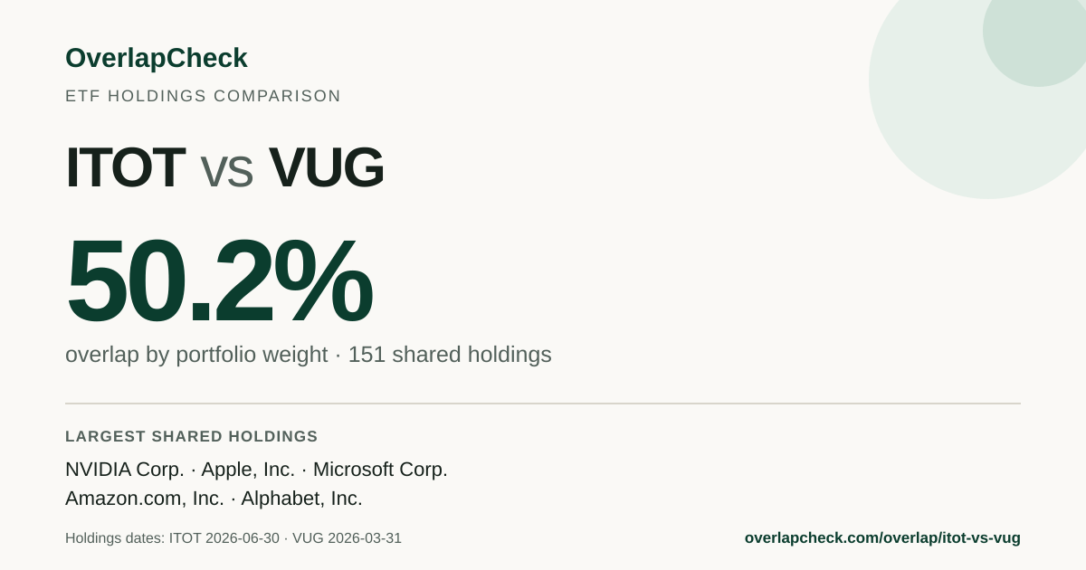Select Apple, Inc. in shared holdings
Screen dimensions: 1086x570
coord(248,470)
